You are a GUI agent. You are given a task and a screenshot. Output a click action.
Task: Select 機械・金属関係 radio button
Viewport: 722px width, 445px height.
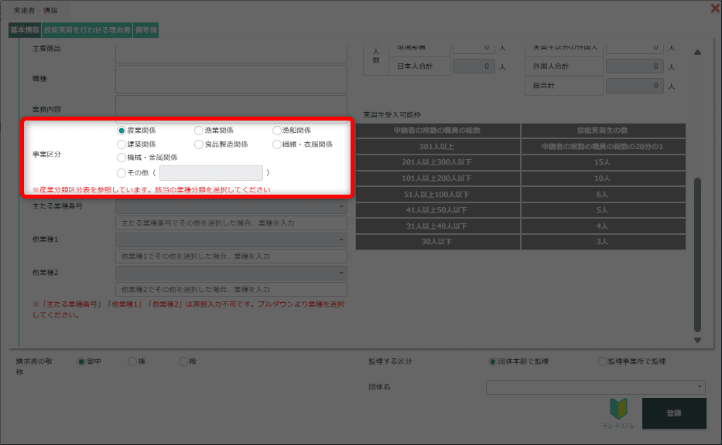(x=121, y=157)
